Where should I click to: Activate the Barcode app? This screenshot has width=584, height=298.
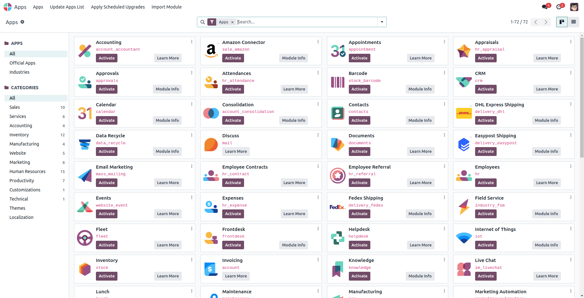click(359, 89)
